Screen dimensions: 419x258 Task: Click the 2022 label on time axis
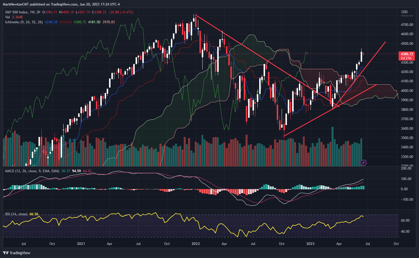(196, 244)
